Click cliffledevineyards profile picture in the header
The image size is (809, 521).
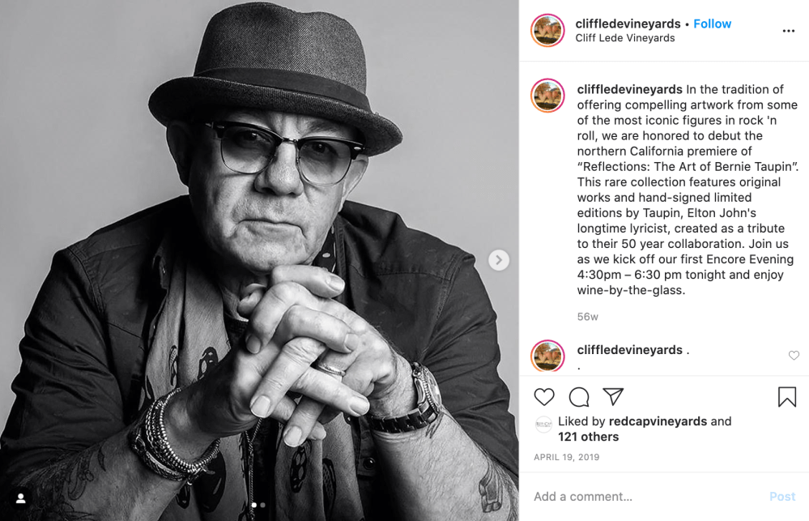(x=547, y=30)
